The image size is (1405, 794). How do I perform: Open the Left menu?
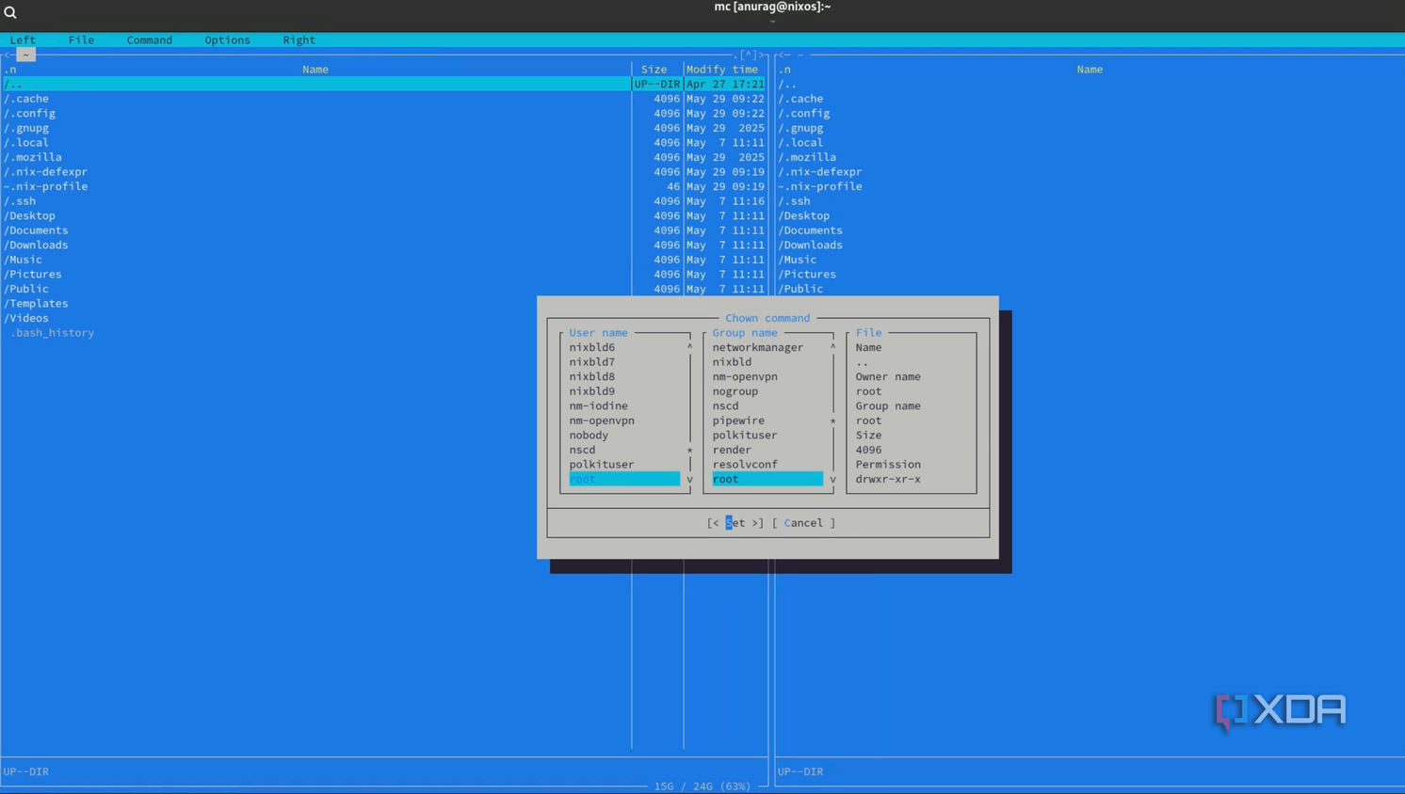23,40
